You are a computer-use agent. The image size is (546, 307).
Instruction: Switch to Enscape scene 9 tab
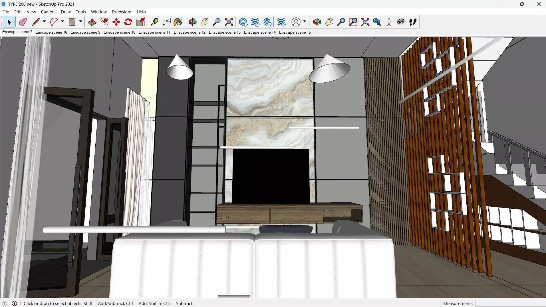[x=85, y=32]
